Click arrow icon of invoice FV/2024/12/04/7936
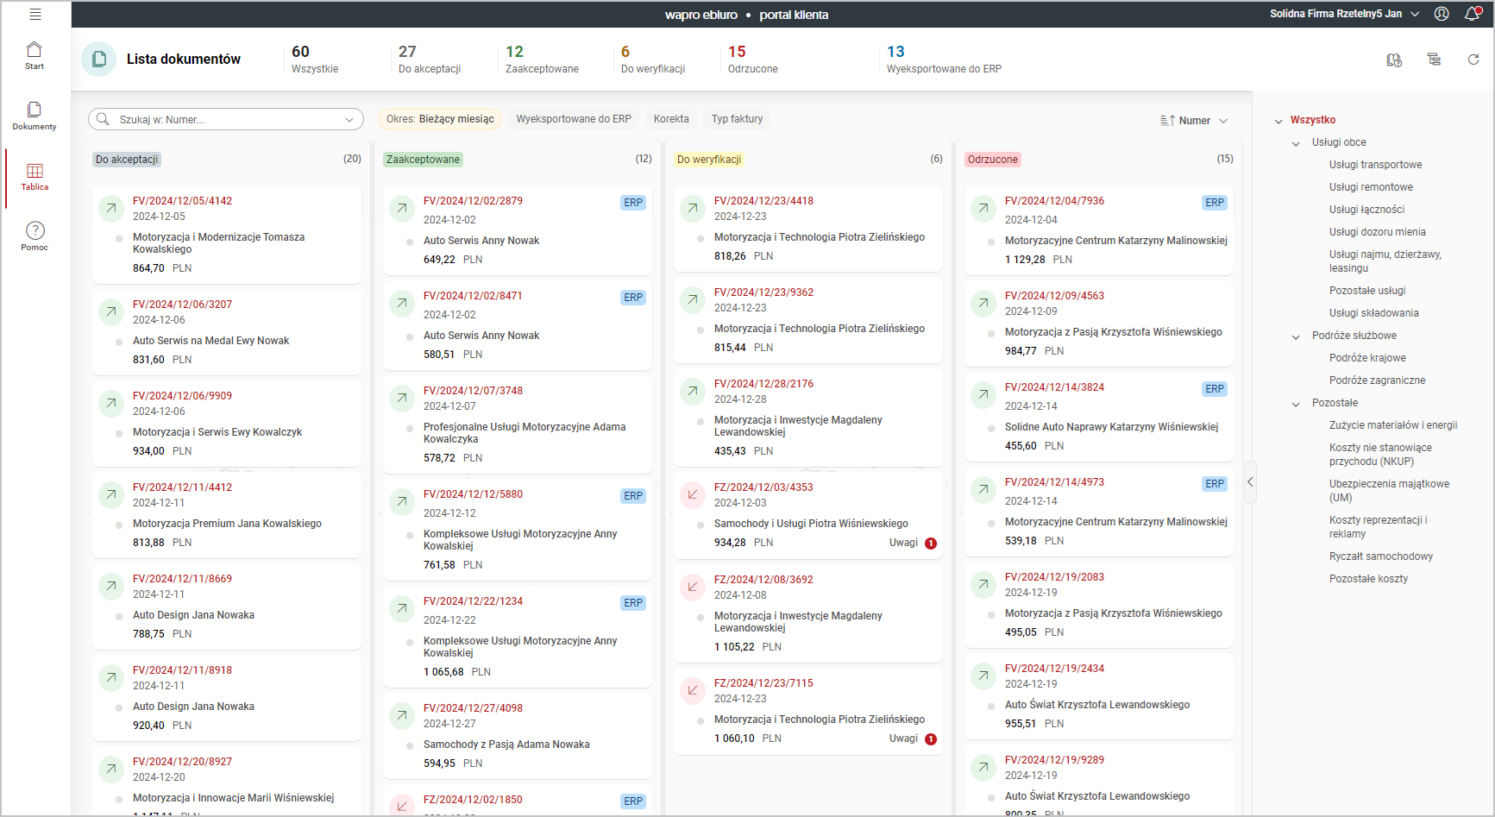 click(983, 208)
